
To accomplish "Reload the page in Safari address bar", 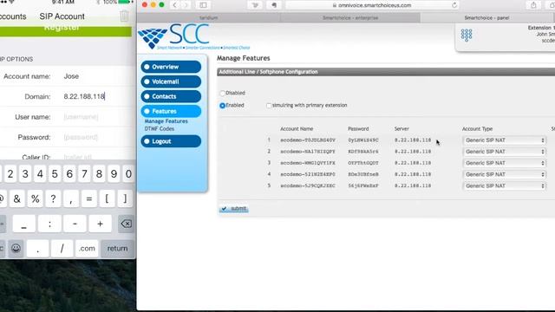I will pos(454,5).
